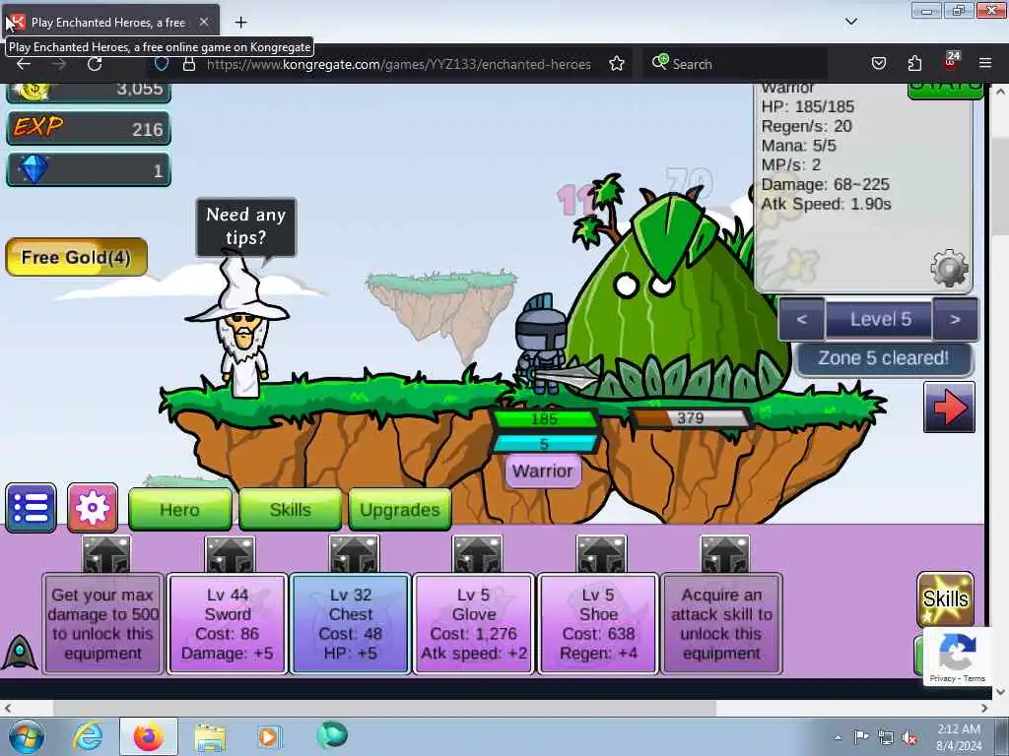Screen dimensions: 1009x756
Task: Click the gray gear in stats panel
Action: pos(949,268)
